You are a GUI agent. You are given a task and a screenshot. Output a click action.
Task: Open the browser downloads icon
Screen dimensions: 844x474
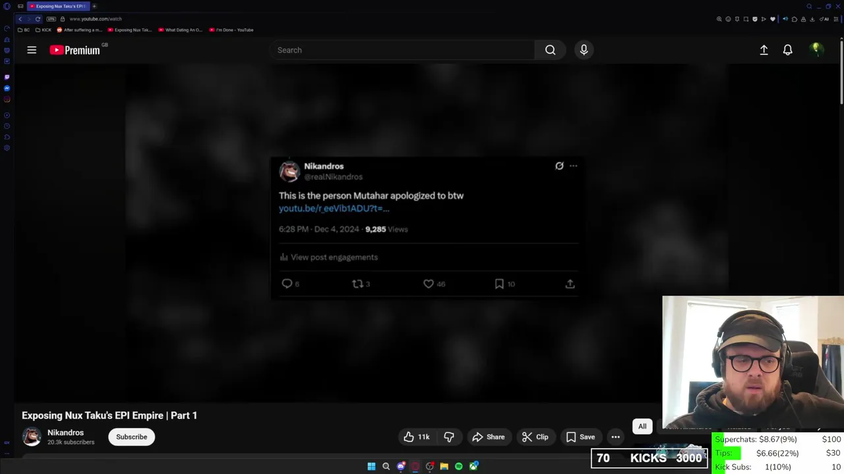tap(812, 19)
